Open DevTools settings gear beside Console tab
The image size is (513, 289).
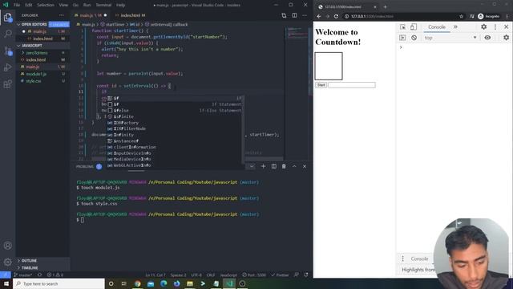[x=483, y=26]
